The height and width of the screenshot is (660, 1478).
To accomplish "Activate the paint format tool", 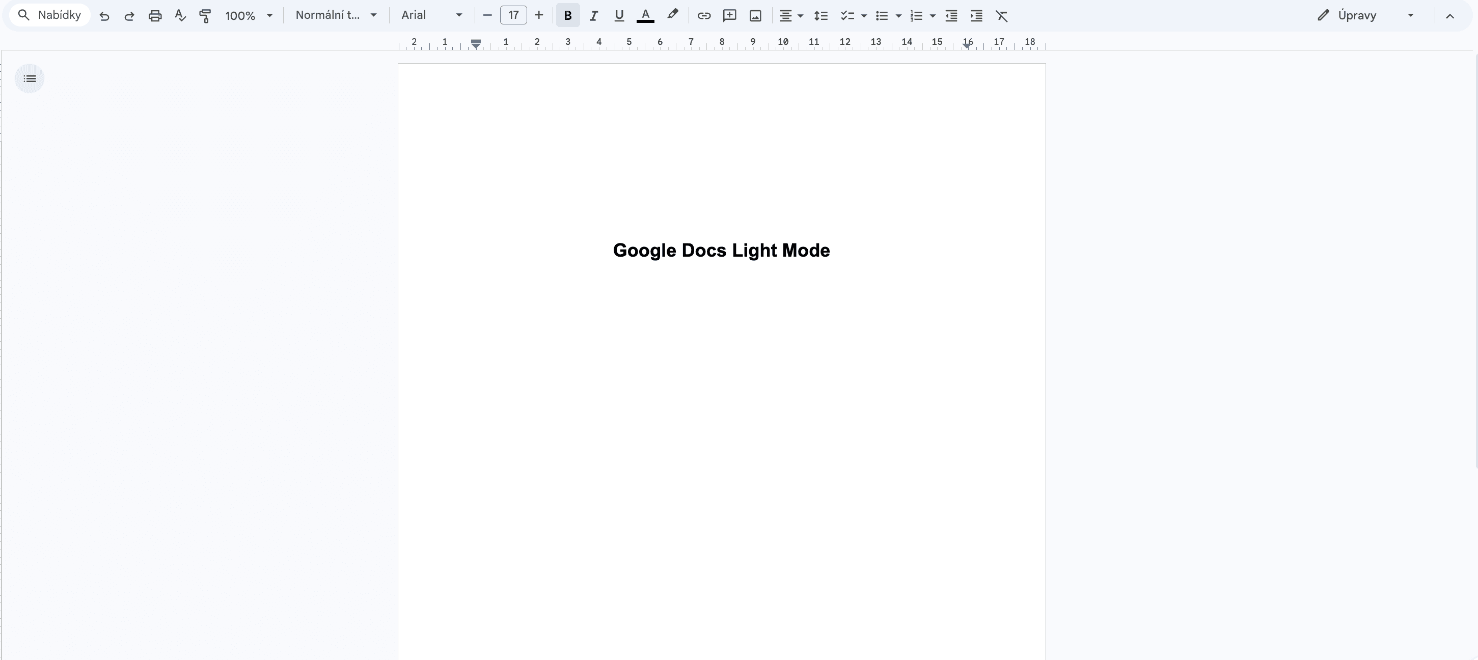I will (x=205, y=15).
